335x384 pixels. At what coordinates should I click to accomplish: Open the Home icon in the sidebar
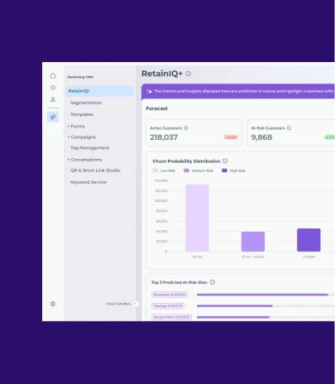(53, 76)
